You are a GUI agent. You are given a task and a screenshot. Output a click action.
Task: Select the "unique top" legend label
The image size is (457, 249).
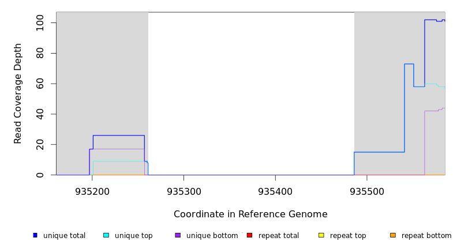coord(133,236)
